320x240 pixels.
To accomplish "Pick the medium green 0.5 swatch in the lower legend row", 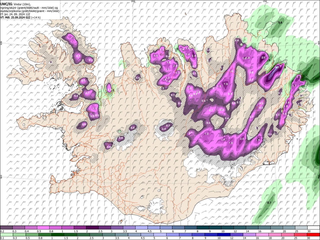I will (x=32, y=235).
